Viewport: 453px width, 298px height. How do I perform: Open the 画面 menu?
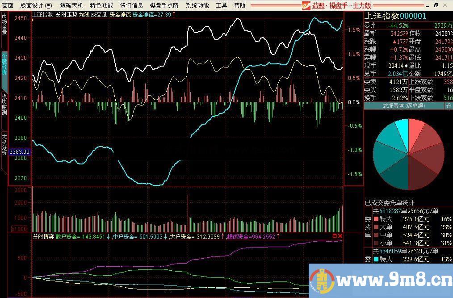pyautogui.click(x=8, y=5)
